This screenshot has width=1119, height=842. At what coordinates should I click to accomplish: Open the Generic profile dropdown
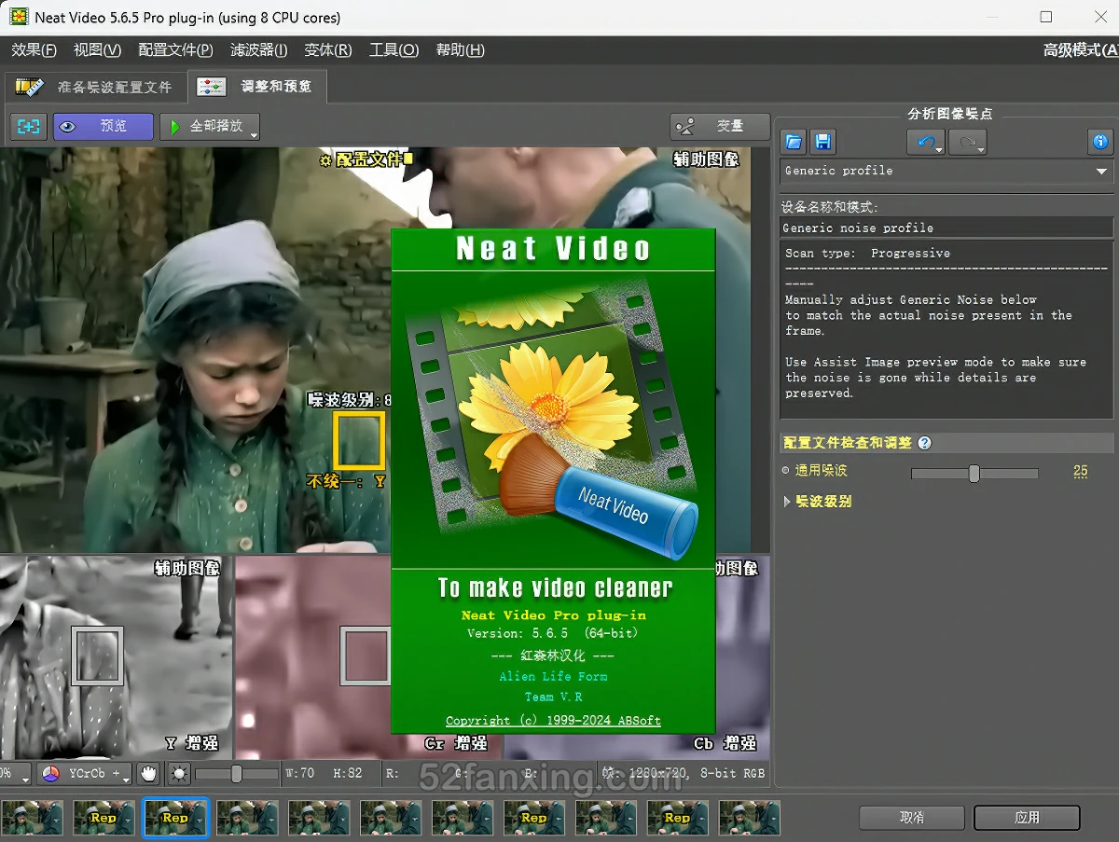(x=946, y=171)
